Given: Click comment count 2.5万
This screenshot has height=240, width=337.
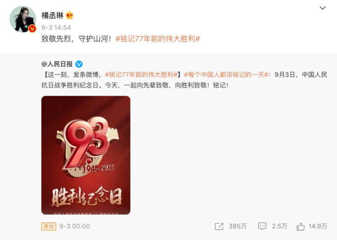Looking at the screenshot, I should (x=279, y=226).
